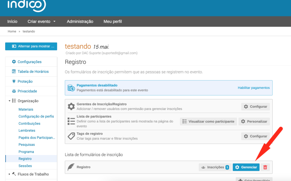
Task: Click the testando event title
Action: coord(78,46)
